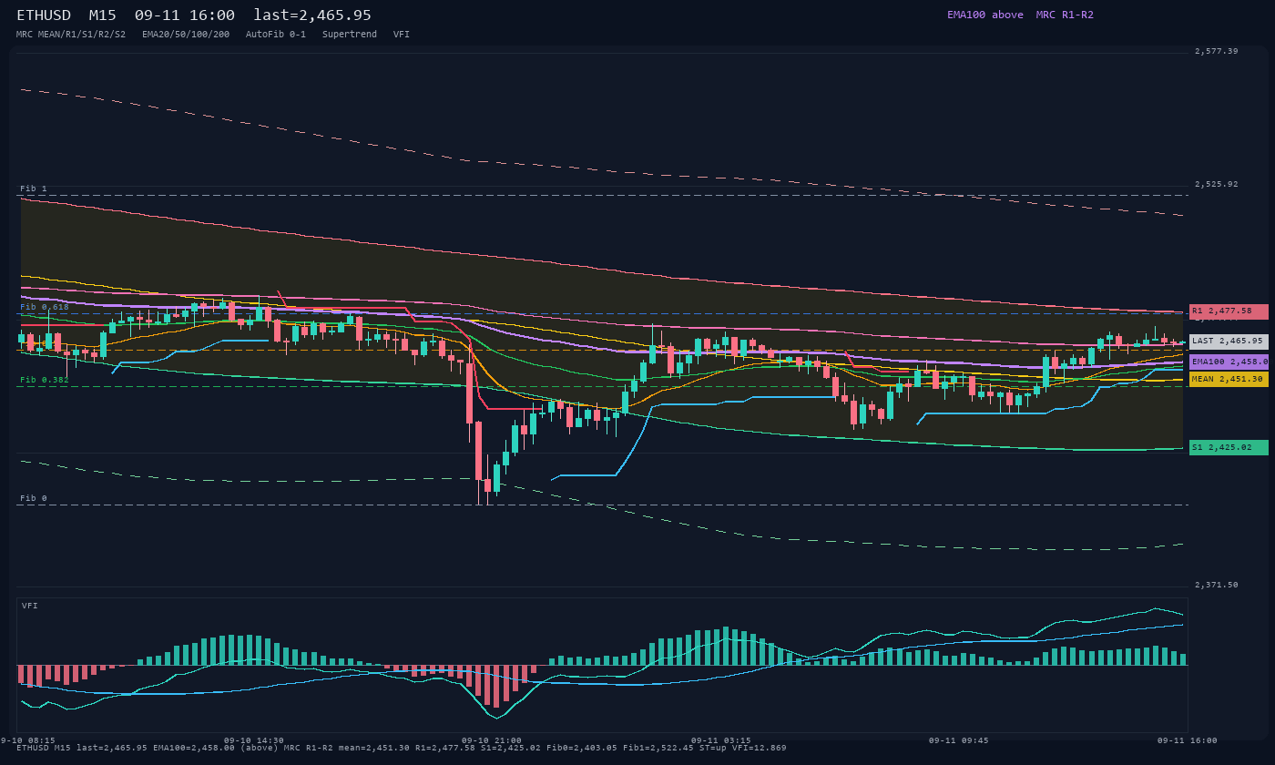The height and width of the screenshot is (765, 1275).
Task: Click the VFI sub-panel title
Action: pyautogui.click(x=30, y=606)
